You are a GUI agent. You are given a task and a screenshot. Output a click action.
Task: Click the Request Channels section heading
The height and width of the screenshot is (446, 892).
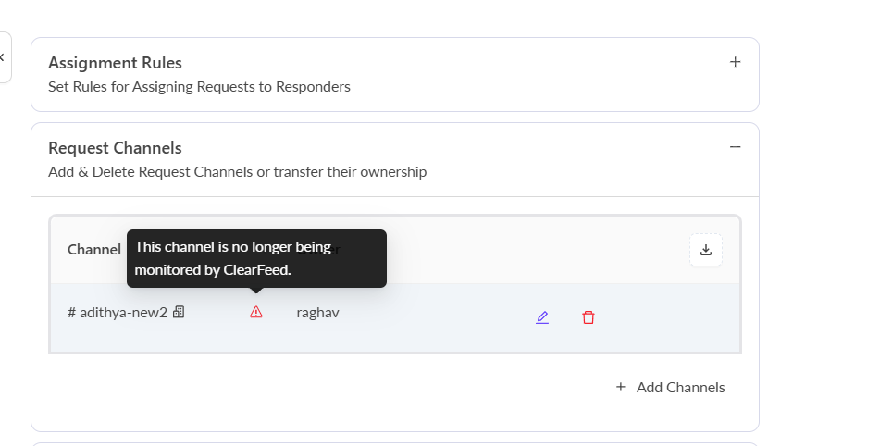coord(115,148)
